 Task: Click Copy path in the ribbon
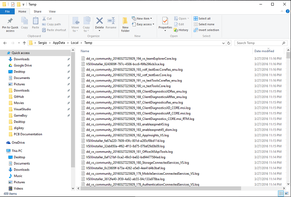point(52,24)
